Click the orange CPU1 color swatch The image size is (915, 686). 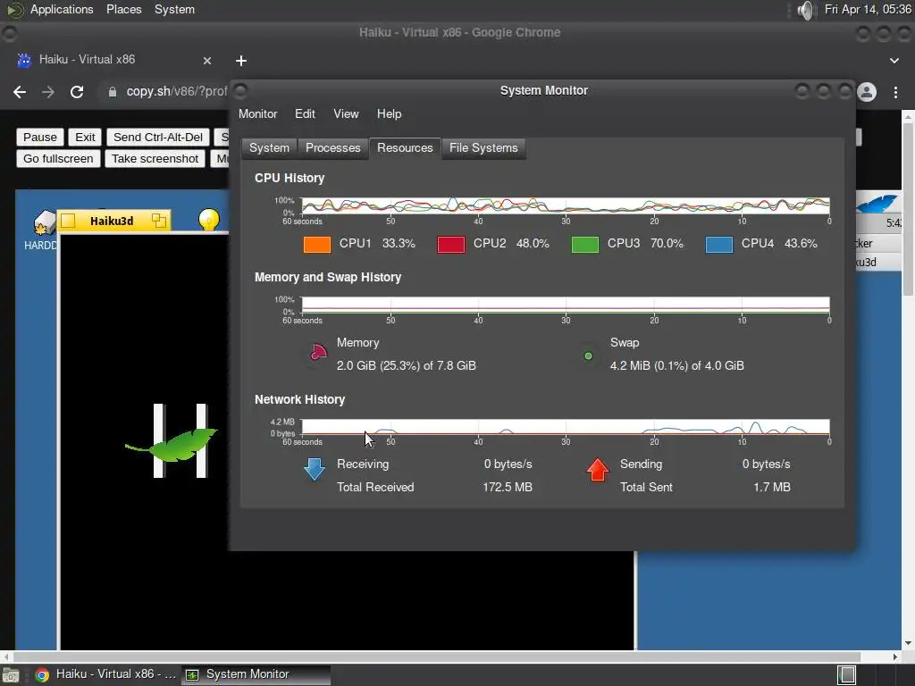pos(317,244)
